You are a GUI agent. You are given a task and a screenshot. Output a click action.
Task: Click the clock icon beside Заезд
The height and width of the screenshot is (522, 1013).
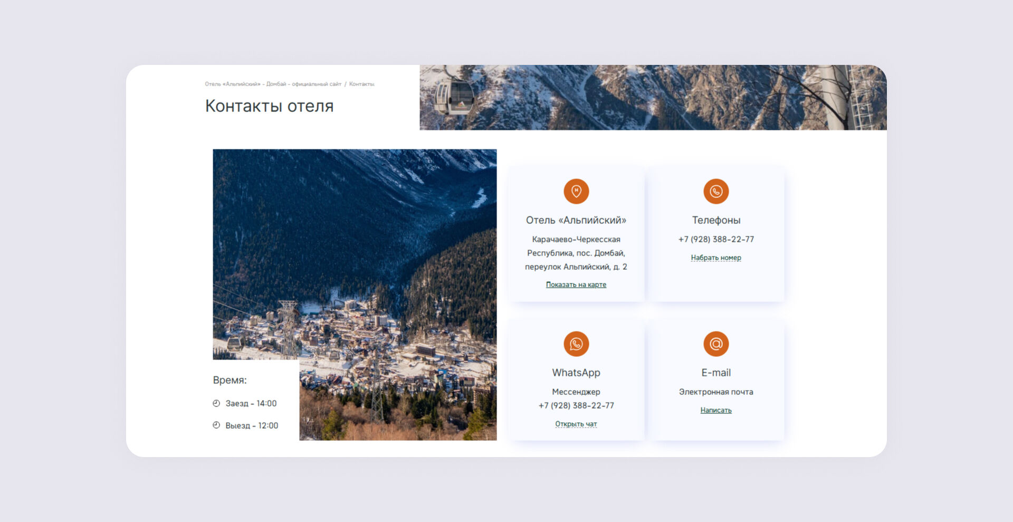tap(216, 403)
